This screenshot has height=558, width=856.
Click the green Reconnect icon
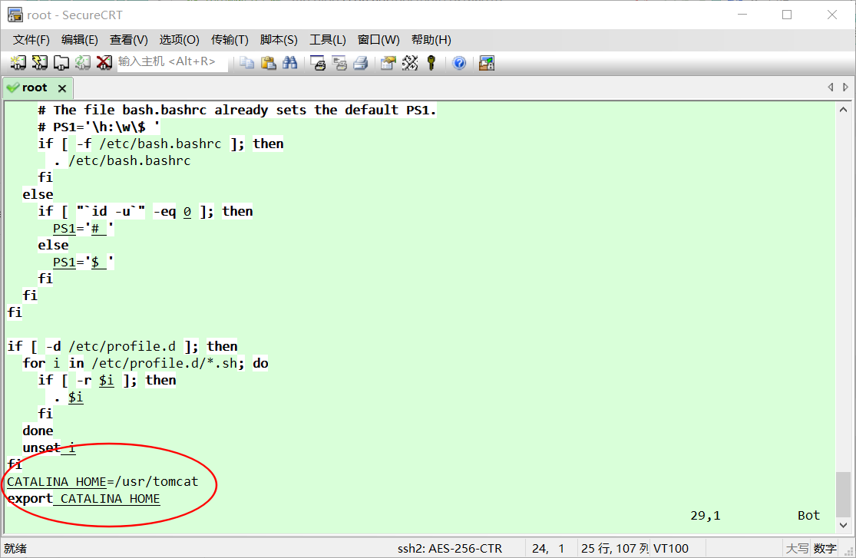pos(82,63)
